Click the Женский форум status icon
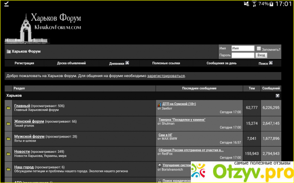Viewport: 294px width, 183px height. 8,123
